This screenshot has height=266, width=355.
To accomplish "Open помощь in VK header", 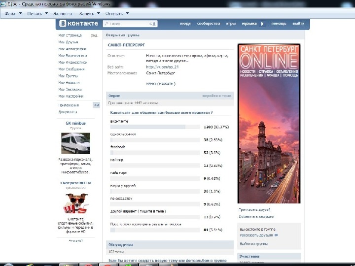I will point(279,24).
